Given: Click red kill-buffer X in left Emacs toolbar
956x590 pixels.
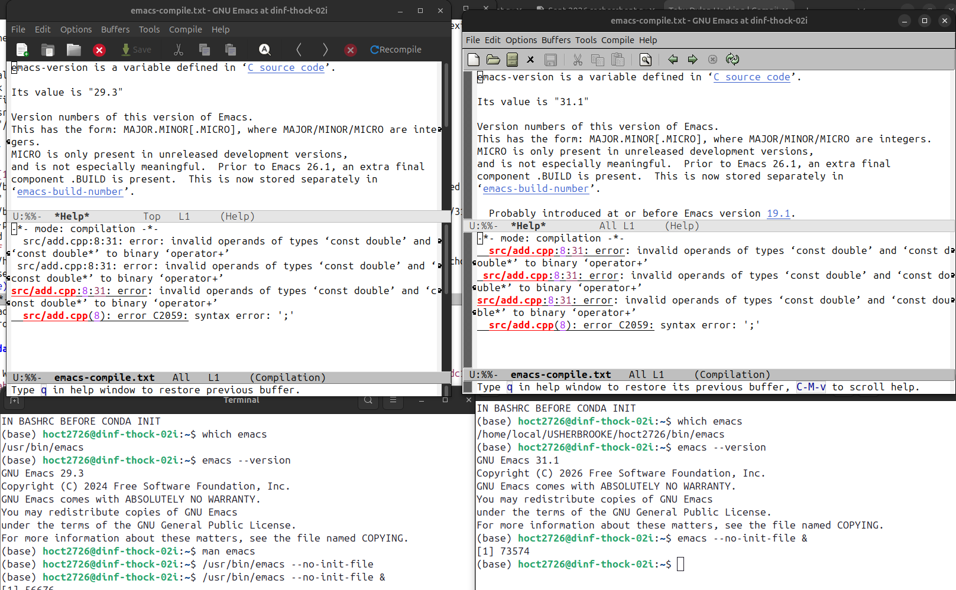Looking at the screenshot, I should coord(99,50).
